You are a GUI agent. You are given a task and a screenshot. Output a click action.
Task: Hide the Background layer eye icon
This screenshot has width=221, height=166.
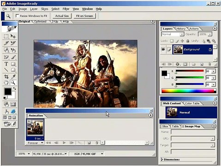pyautogui.click(x=163, y=49)
